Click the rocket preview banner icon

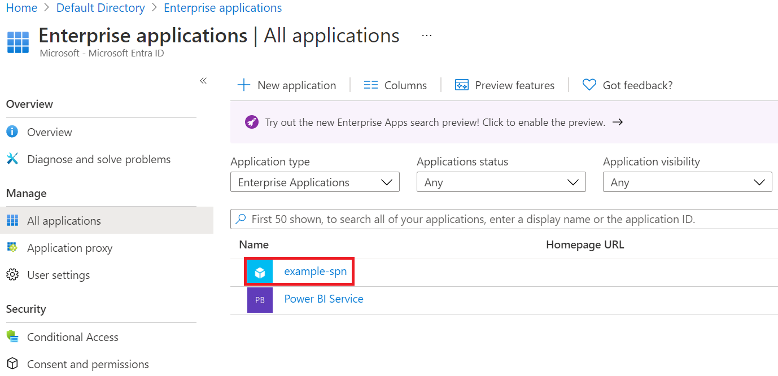coord(252,122)
